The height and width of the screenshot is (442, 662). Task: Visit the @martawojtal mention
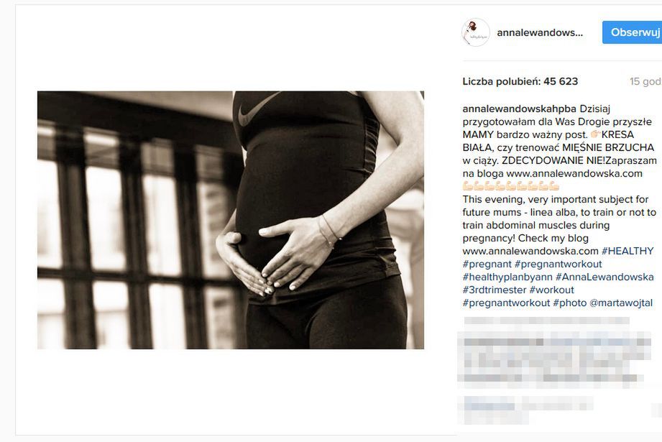[x=621, y=303]
